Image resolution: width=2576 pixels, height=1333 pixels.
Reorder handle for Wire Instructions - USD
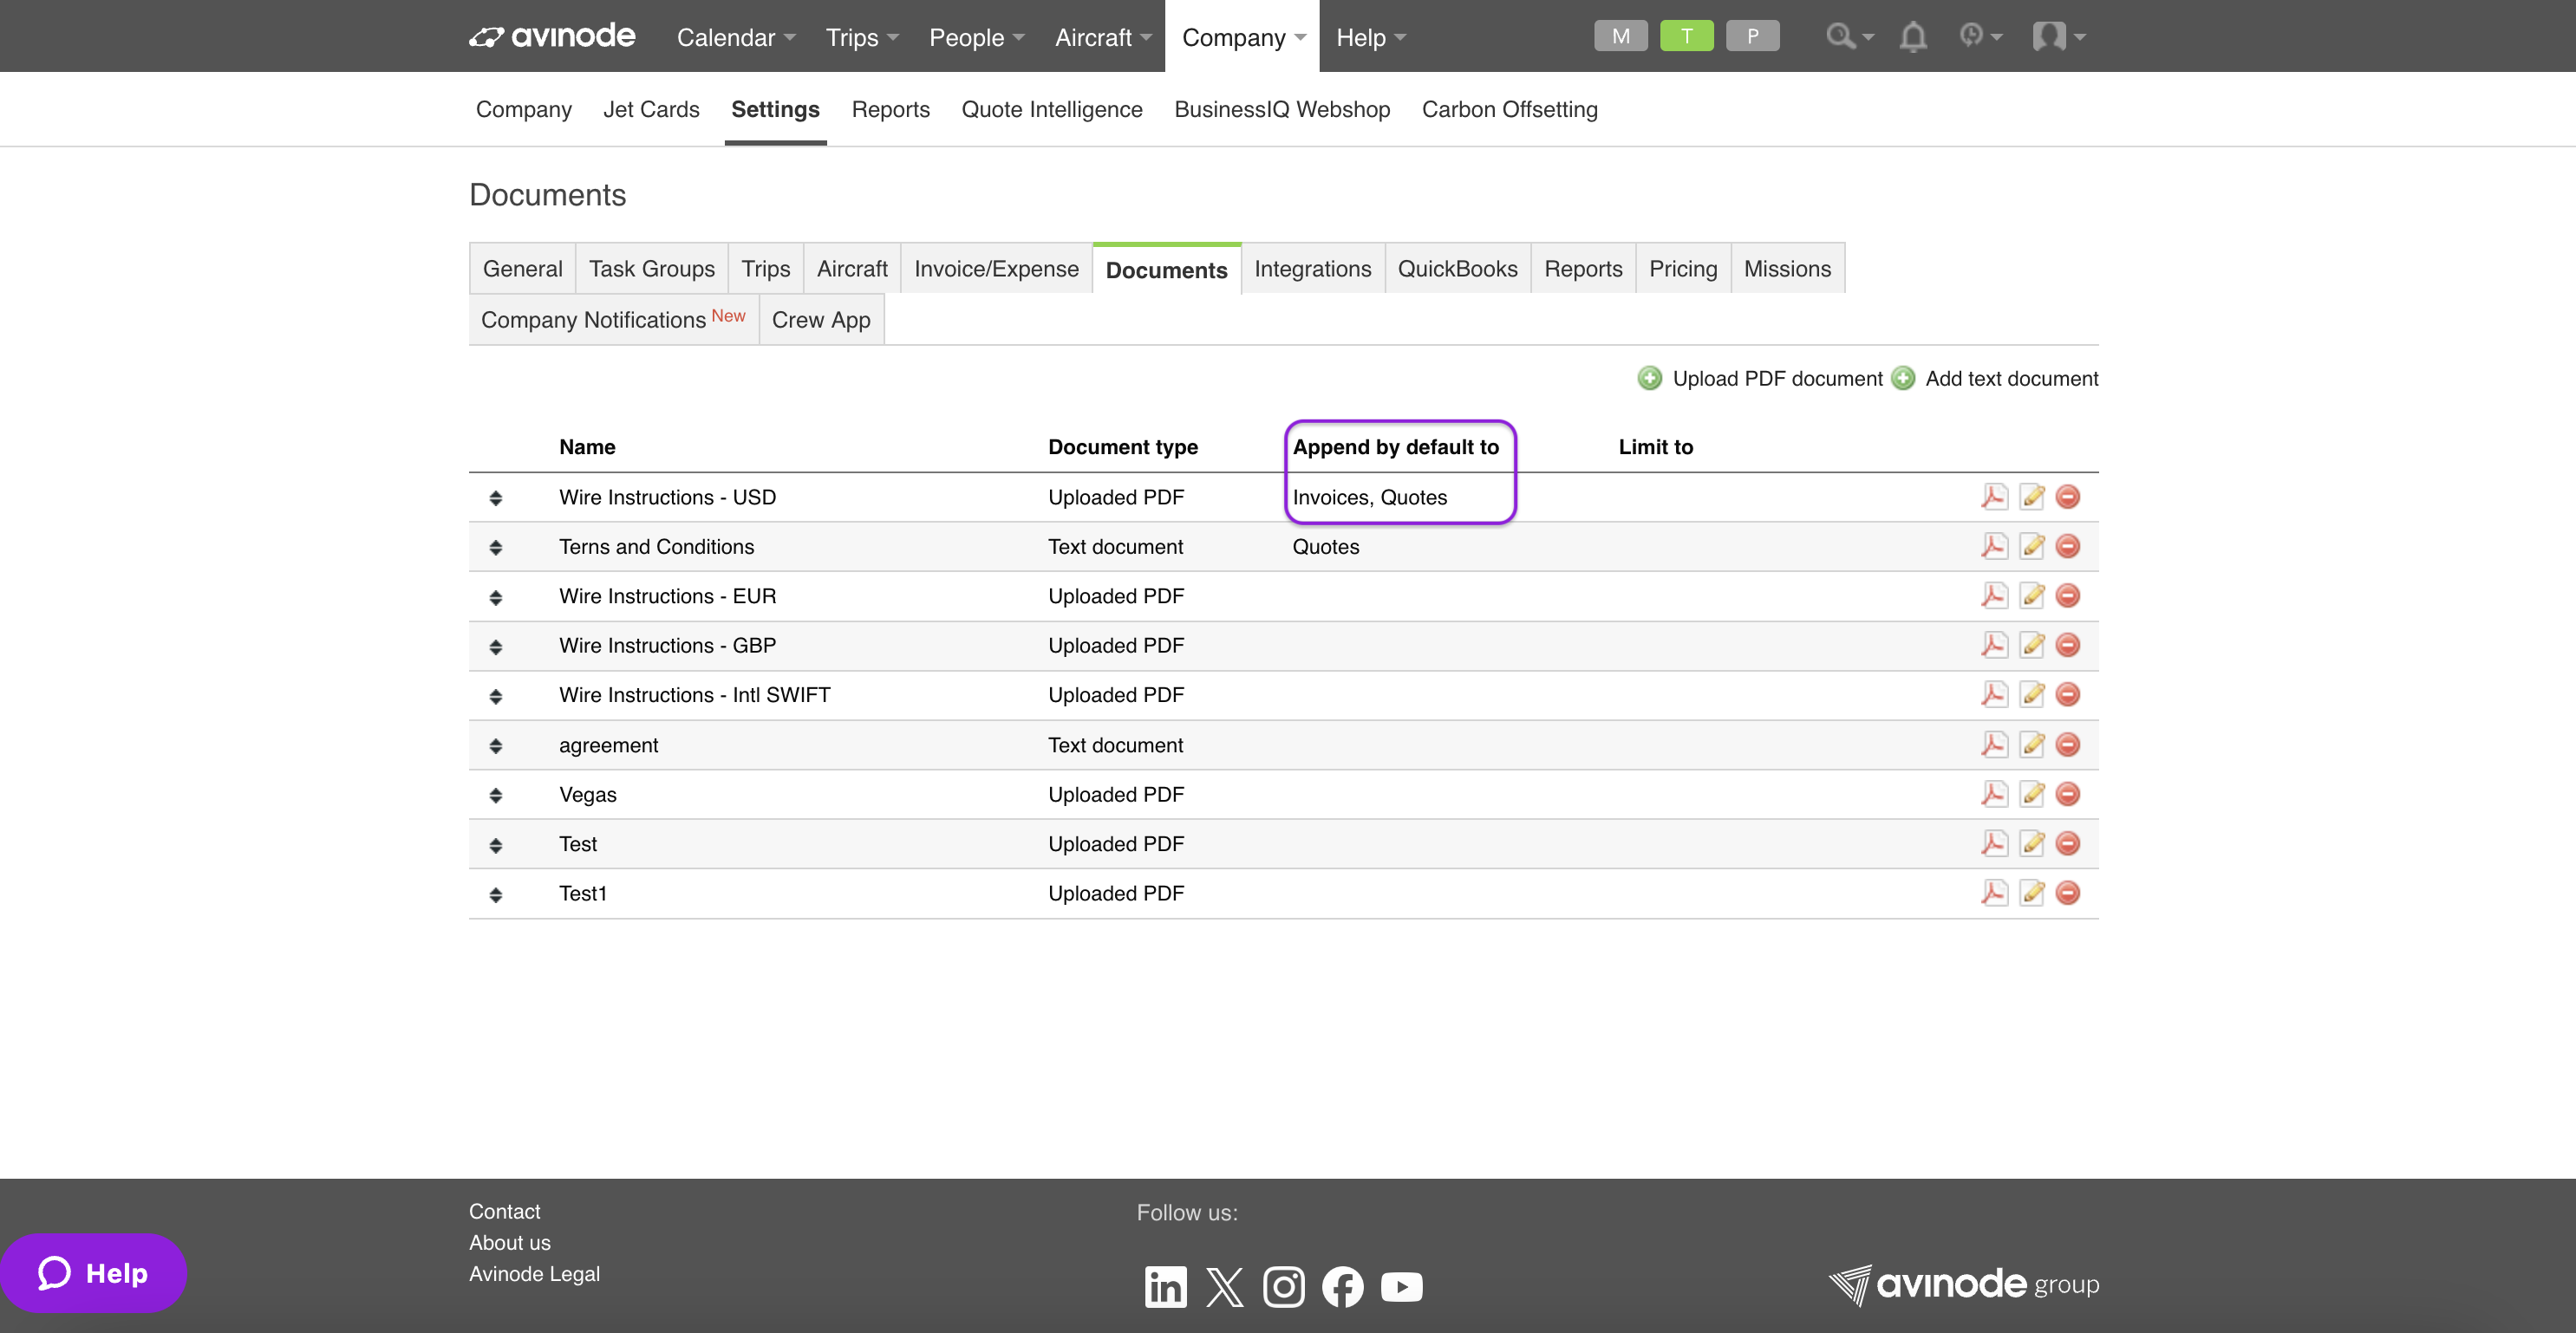[x=495, y=497]
